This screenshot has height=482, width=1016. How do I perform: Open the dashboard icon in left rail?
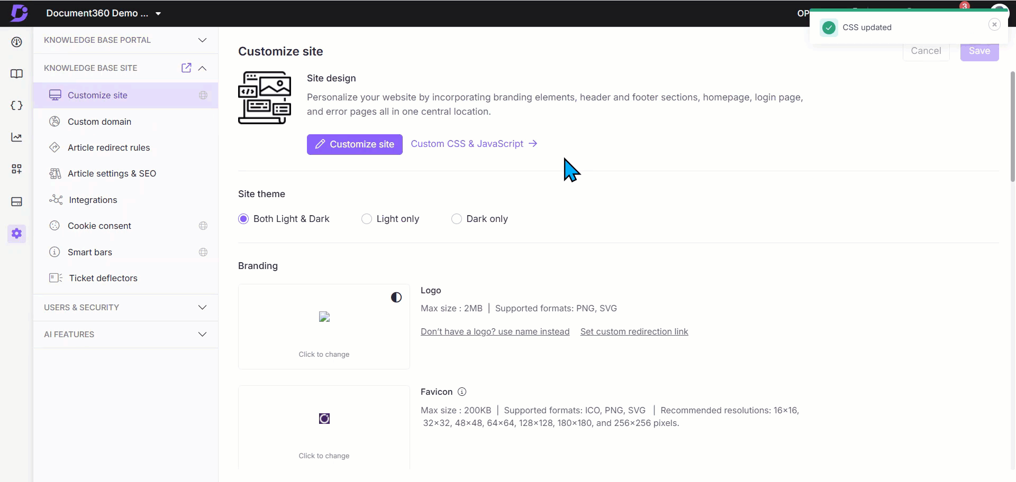(x=16, y=42)
